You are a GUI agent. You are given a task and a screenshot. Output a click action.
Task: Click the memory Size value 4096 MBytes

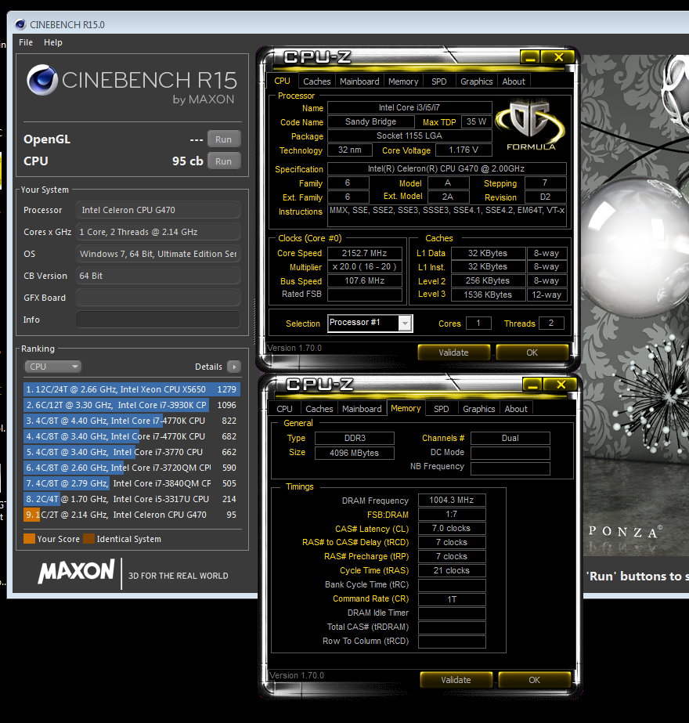[355, 453]
